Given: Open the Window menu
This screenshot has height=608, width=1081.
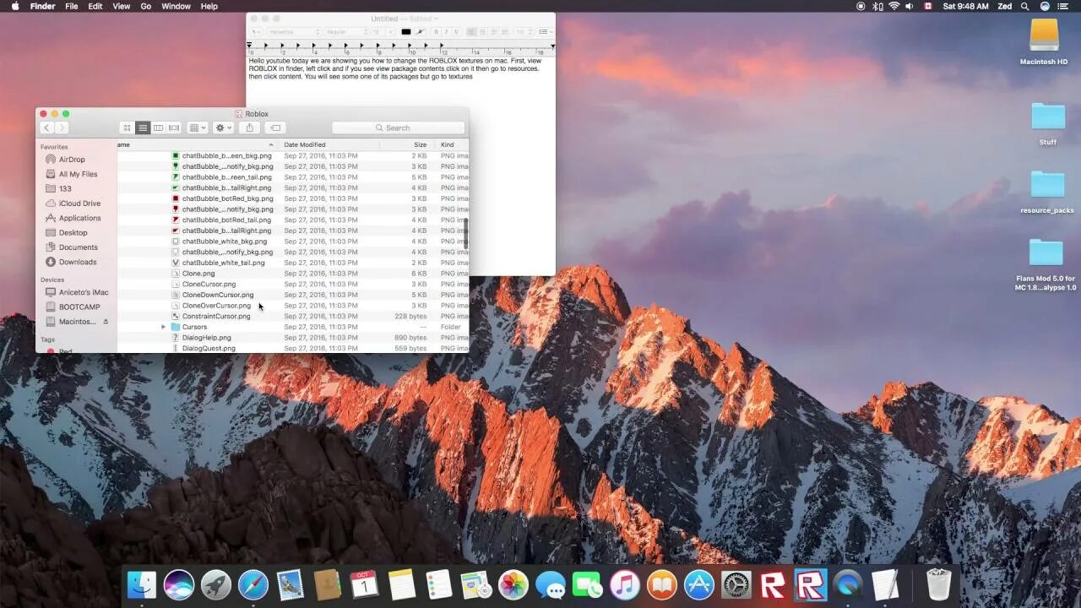Looking at the screenshot, I should click(x=176, y=6).
